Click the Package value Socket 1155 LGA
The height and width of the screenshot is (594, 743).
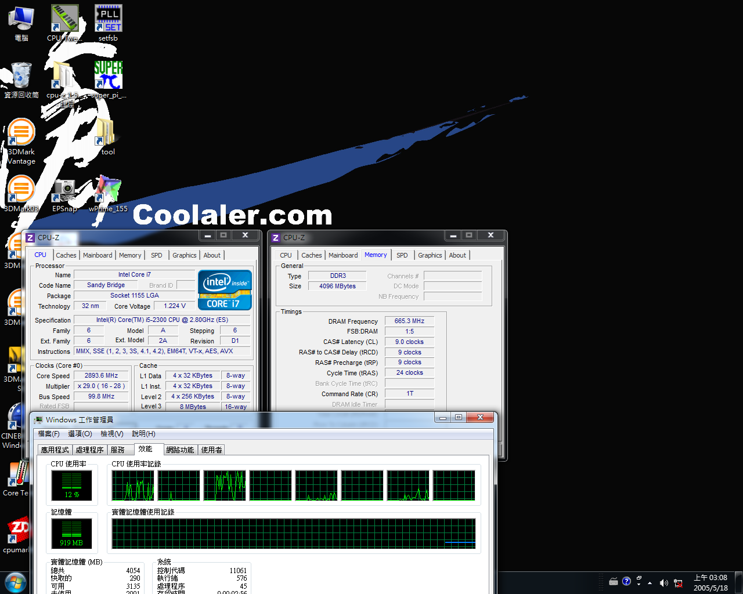click(x=135, y=295)
